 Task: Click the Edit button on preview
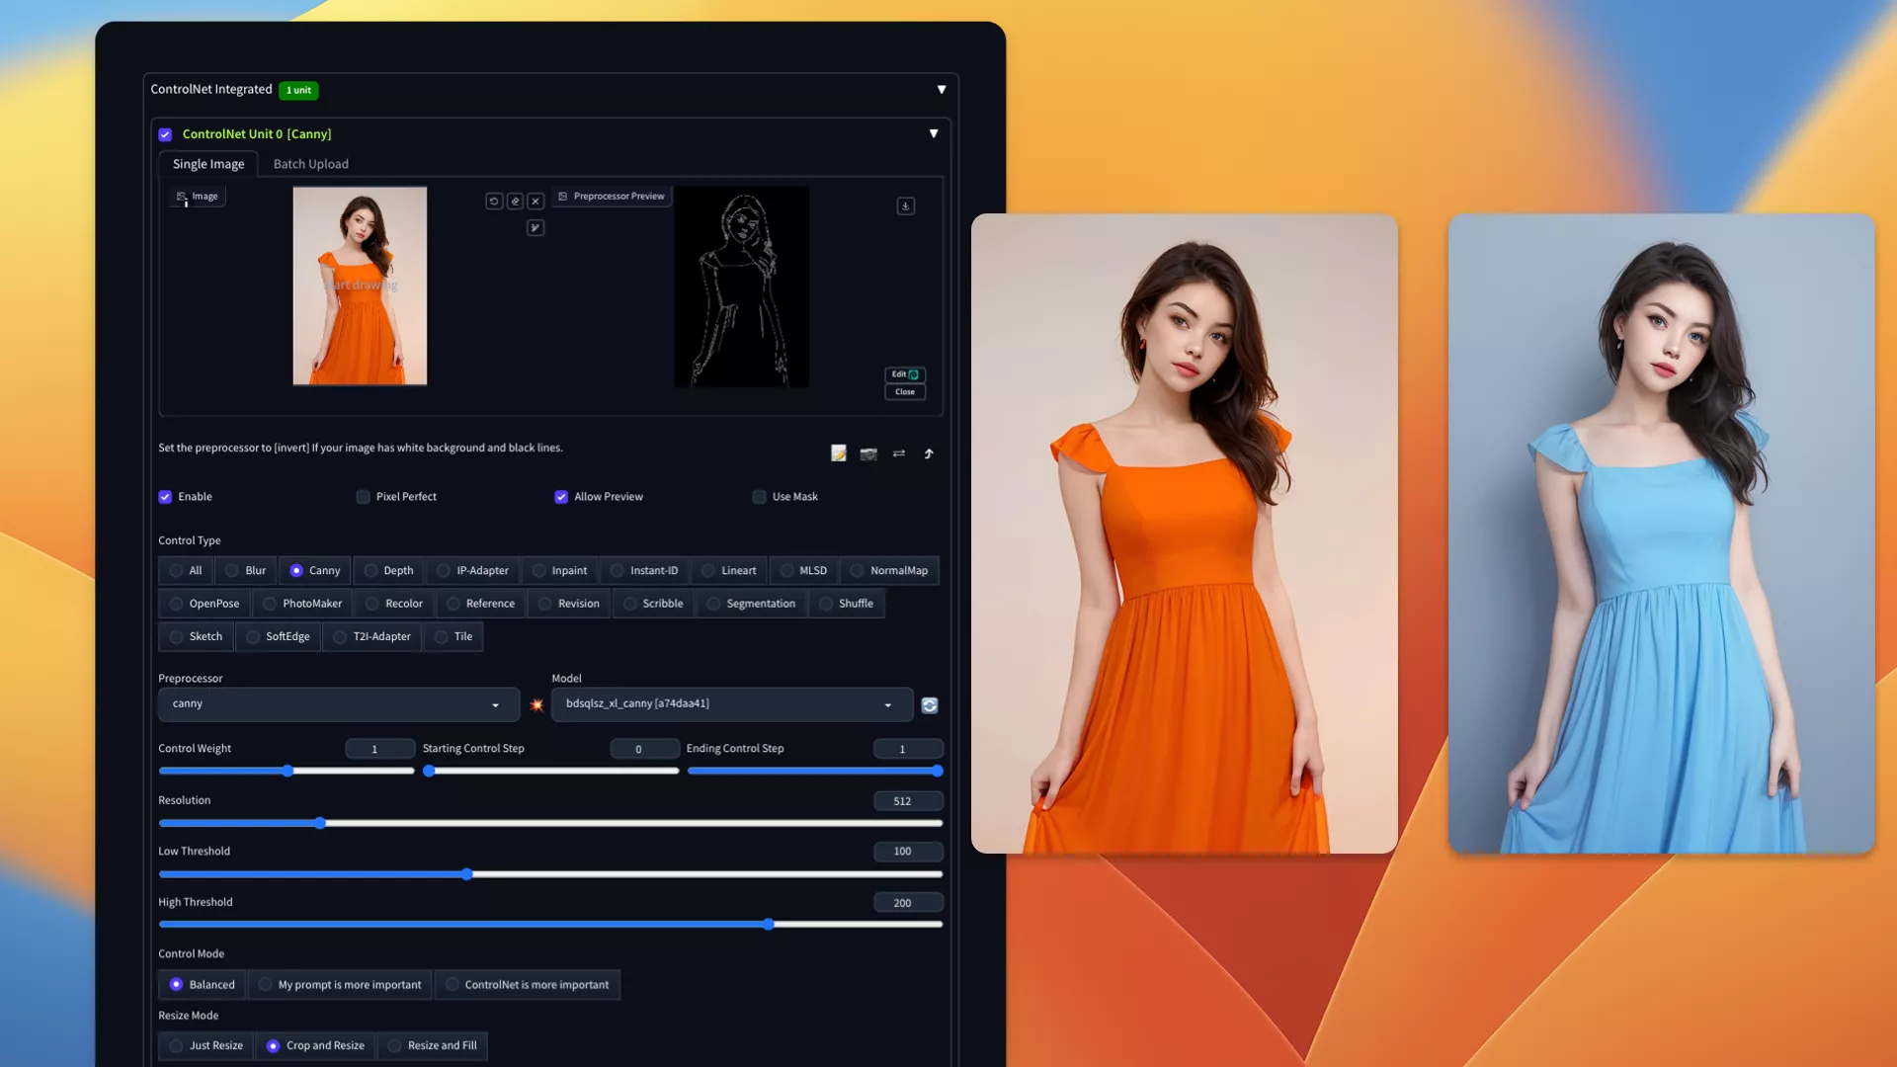click(904, 374)
